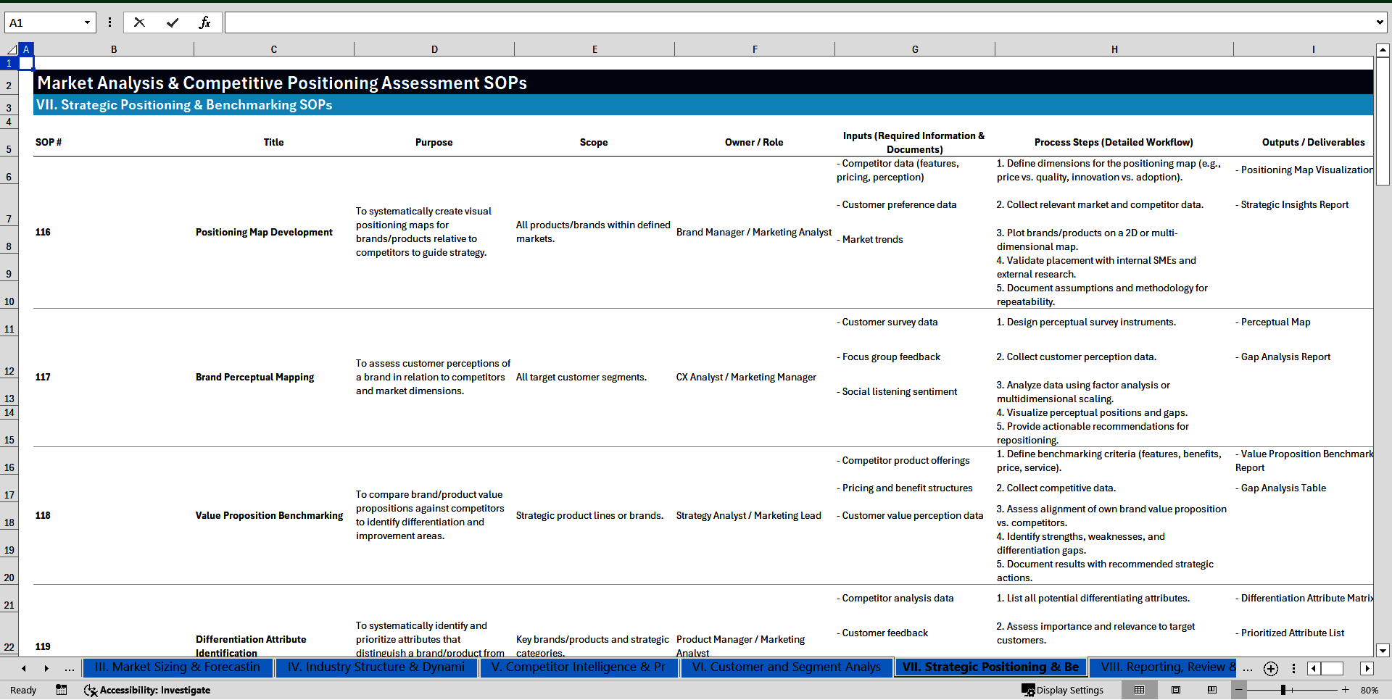This screenshot has height=700, width=1392.
Task: Click the Cancel (X) formula bar icon
Action: point(139,22)
